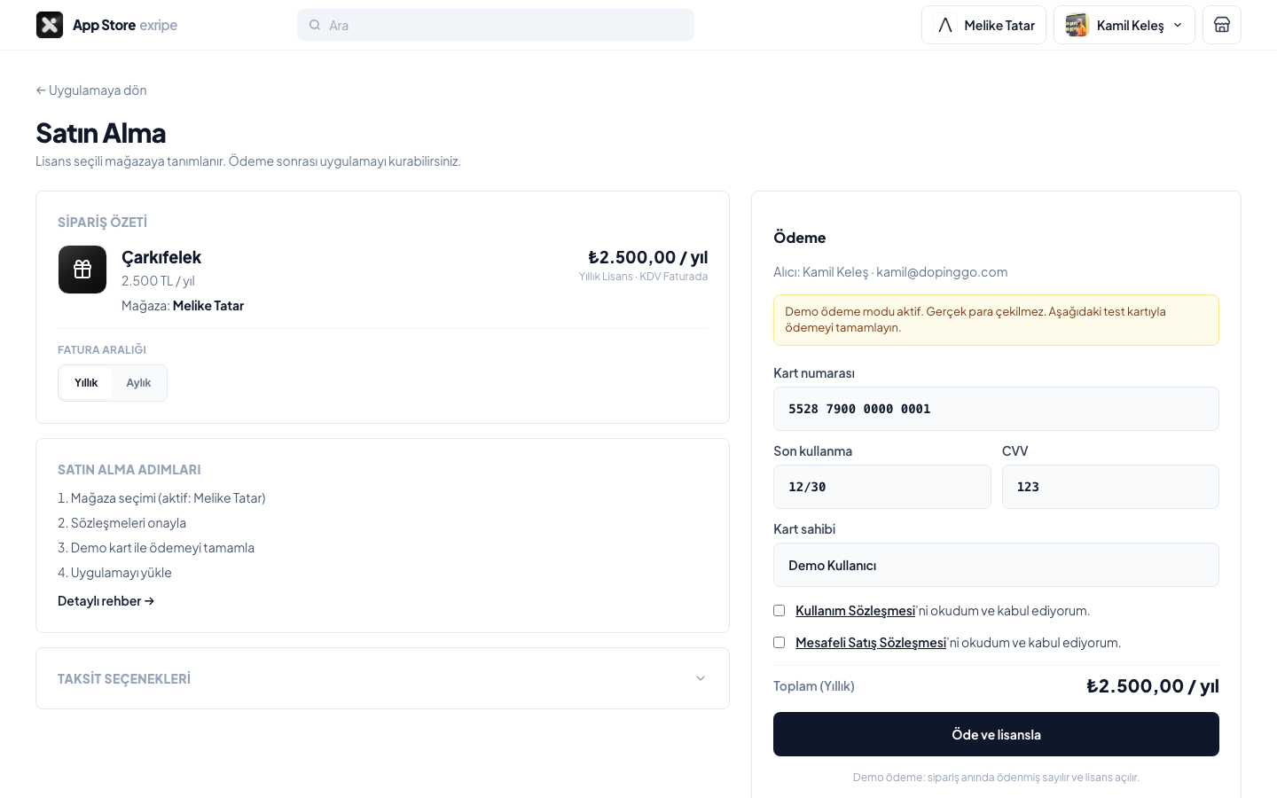Go back via Uygulamaya dön link
The height and width of the screenshot is (798, 1277).
click(x=91, y=90)
